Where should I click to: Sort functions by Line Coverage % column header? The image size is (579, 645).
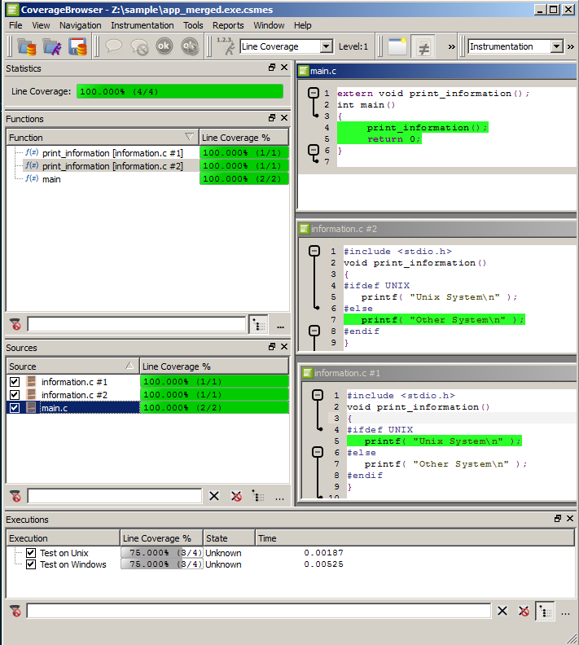tap(243, 138)
